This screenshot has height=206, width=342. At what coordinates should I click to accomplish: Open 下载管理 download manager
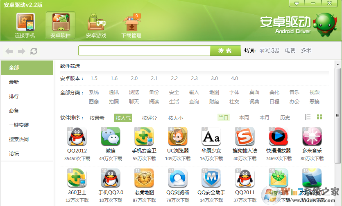click(x=131, y=25)
